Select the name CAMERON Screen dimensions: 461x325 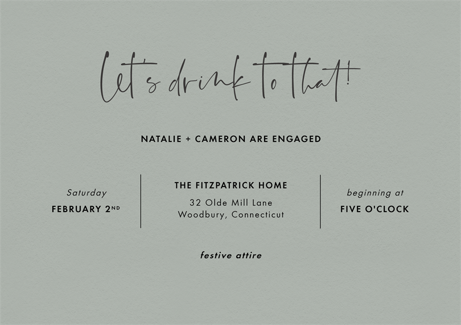220,139
